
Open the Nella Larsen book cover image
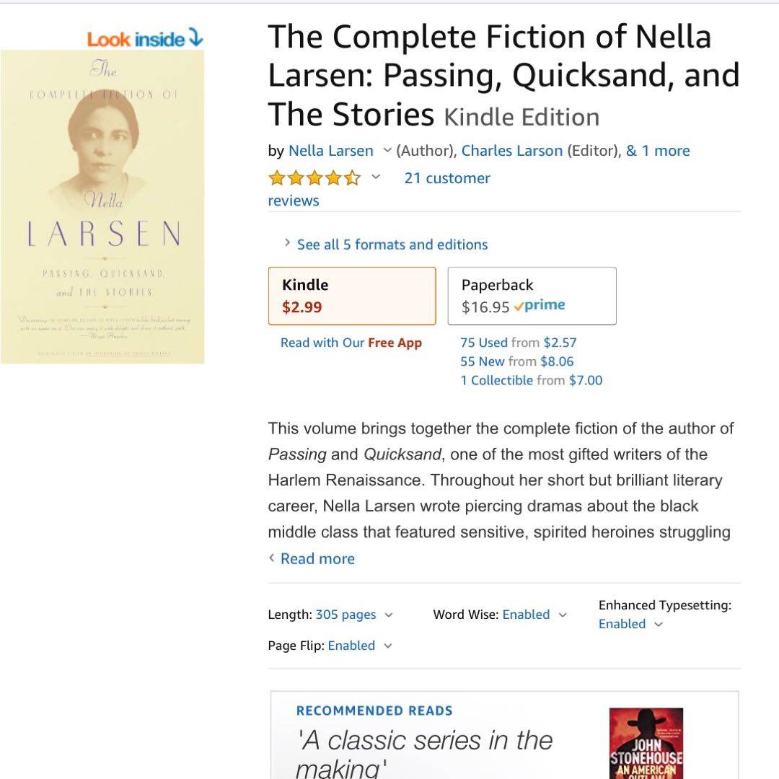coord(102,206)
